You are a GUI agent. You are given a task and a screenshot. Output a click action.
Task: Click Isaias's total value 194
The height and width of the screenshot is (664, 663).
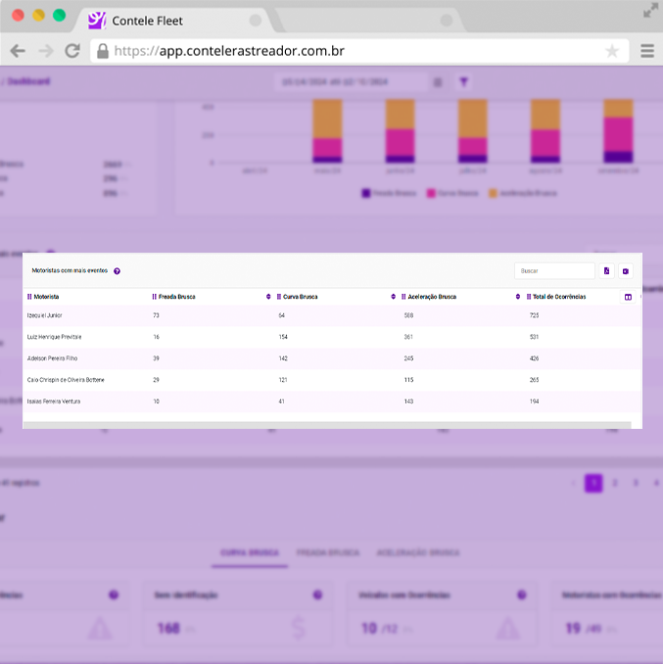(x=534, y=402)
